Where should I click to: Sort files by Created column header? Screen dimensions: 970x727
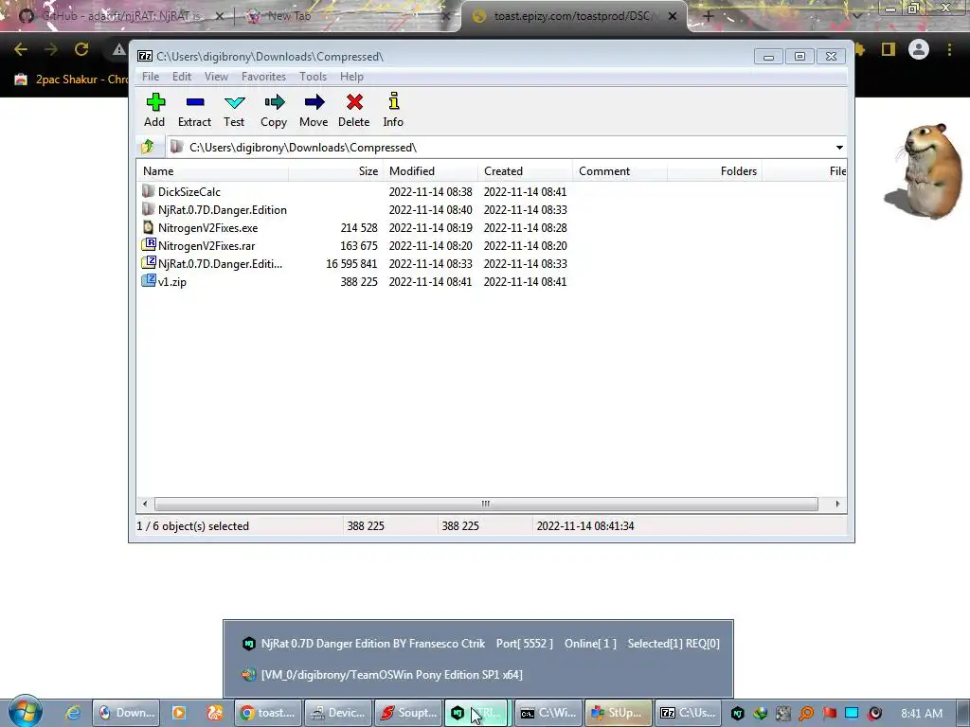[525, 171]
